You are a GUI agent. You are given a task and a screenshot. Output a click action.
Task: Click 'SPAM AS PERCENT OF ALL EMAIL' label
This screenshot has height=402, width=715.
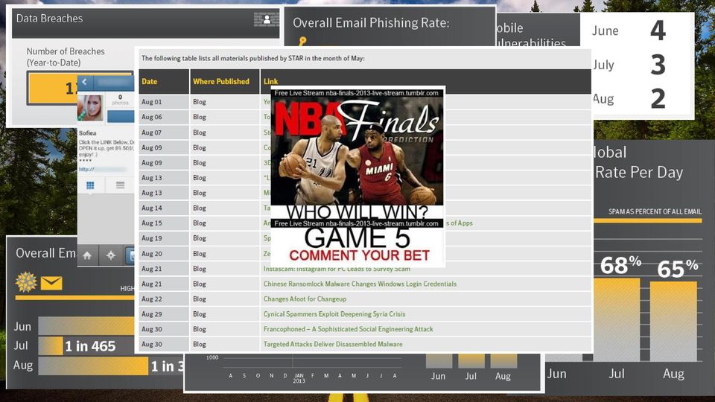(655, 211)
